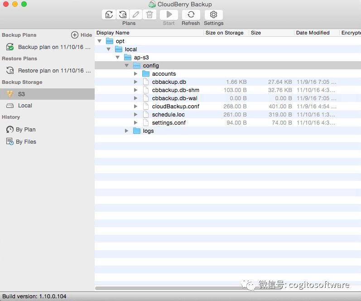Click the new restore plan toolbar icon
The image size is (361, 301).
(x=122, y=15)
